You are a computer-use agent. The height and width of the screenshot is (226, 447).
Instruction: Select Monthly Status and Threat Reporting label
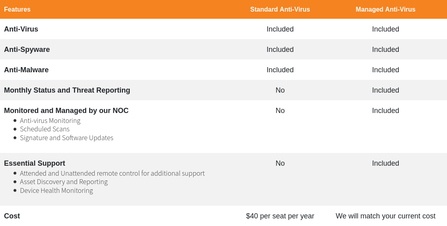(67, 90)
